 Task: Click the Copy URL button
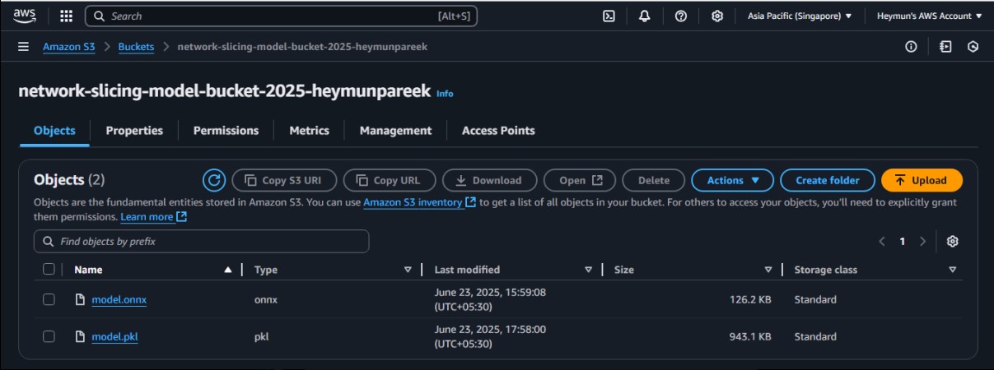pos(389,180)
